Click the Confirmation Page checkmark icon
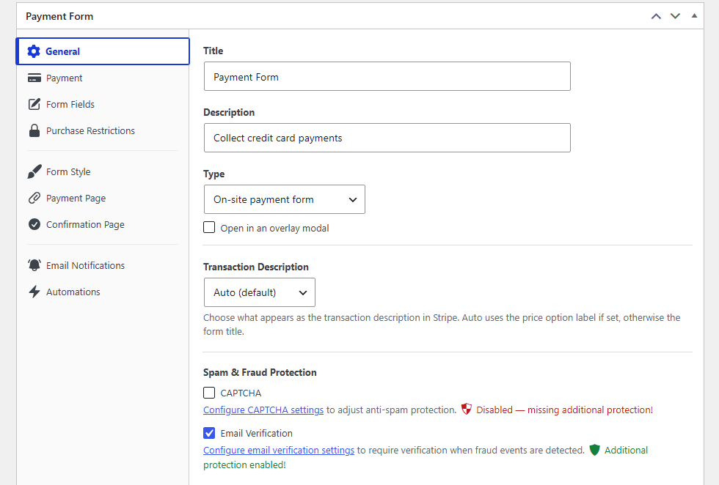The height and width of the screenshot is (485, 719). click(x=34, y=224)
